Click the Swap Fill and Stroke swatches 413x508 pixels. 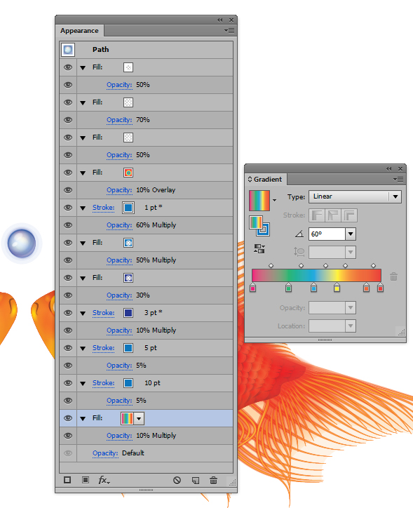[x=259, y=226]
